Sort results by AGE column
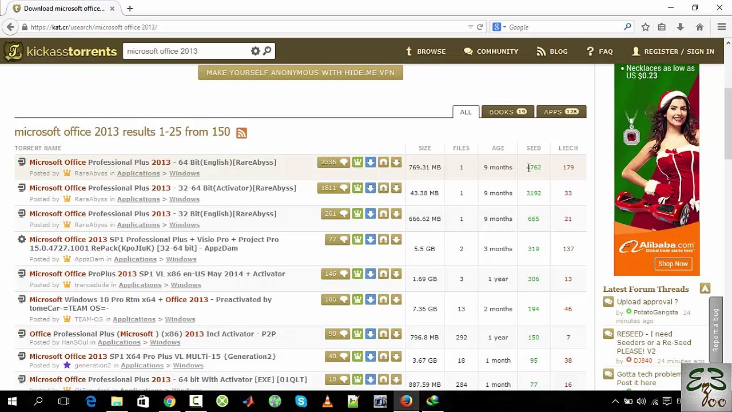The height and width of the screenshot is (412, 732). (498, 148)
